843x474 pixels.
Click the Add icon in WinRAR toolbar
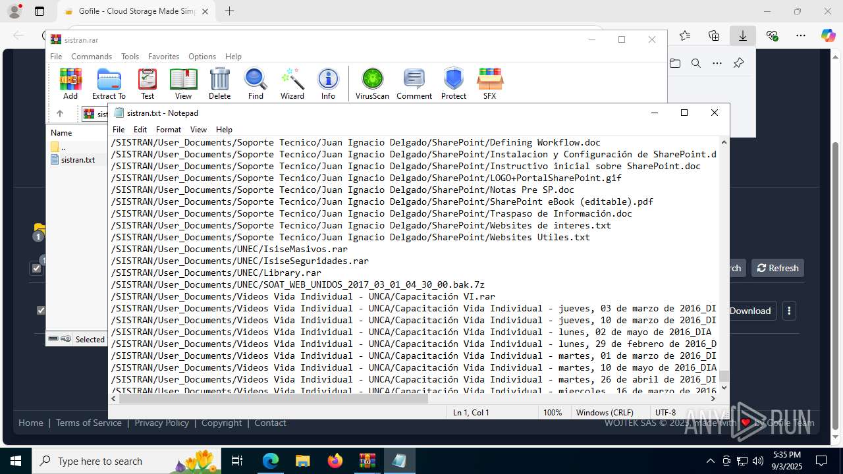click(x=70, y=84)
